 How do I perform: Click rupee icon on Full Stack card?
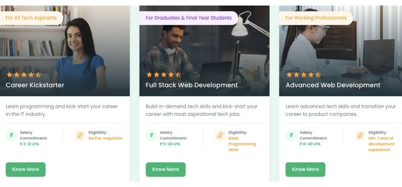pos(152,136)
